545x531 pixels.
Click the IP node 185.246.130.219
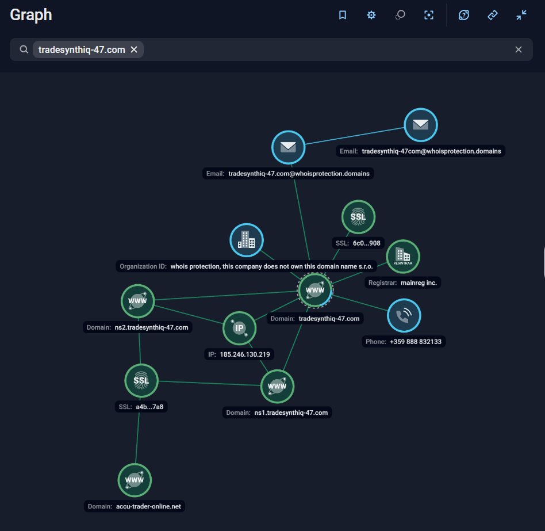(x=239, y=328)
